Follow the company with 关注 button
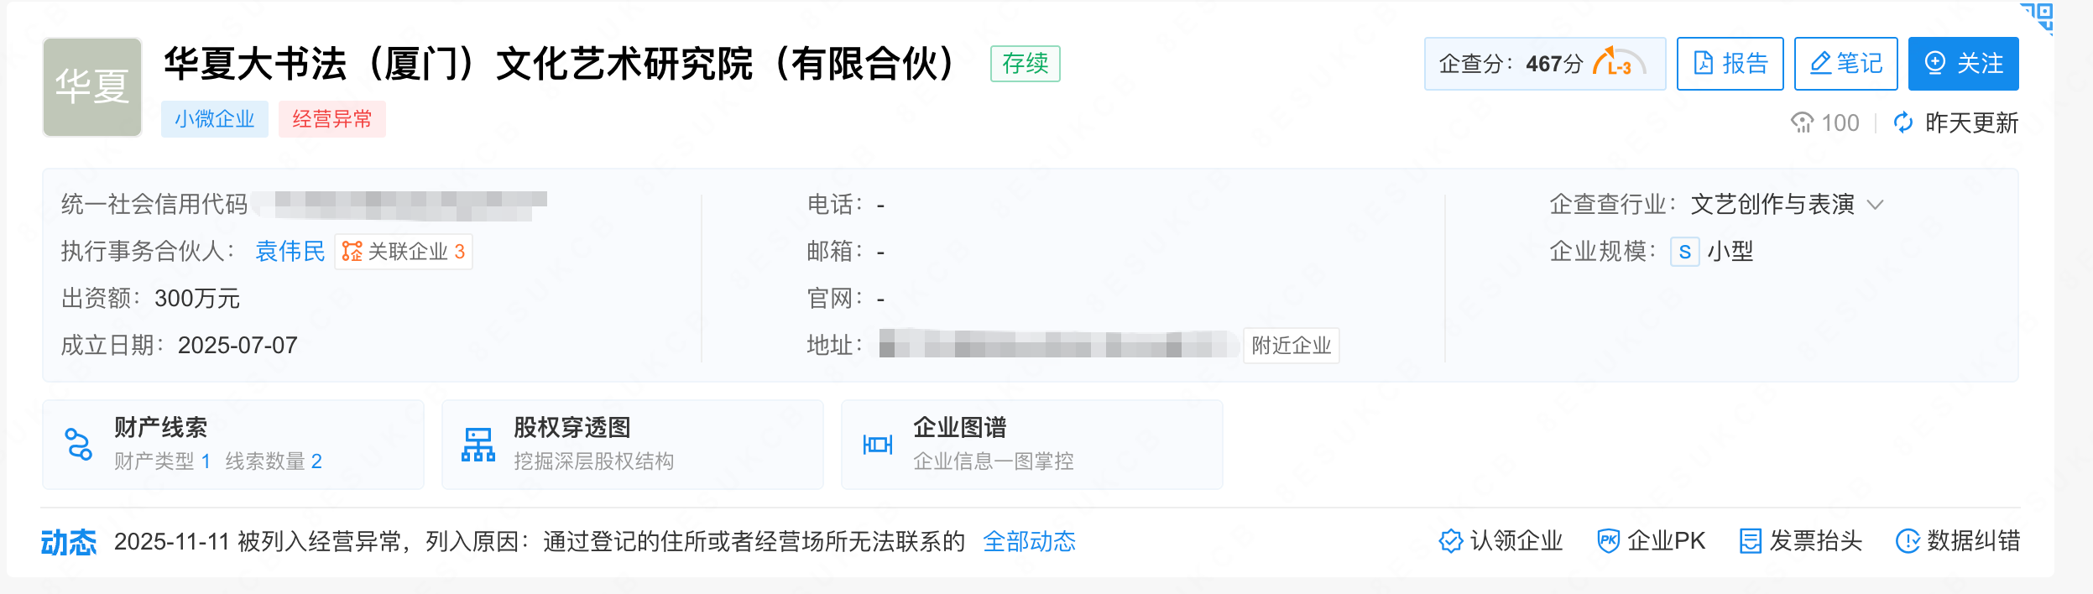This screenshot has width=2093, height=594. (x=1963, y=64)
